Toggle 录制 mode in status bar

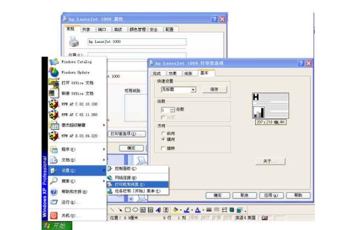(194, 218)
